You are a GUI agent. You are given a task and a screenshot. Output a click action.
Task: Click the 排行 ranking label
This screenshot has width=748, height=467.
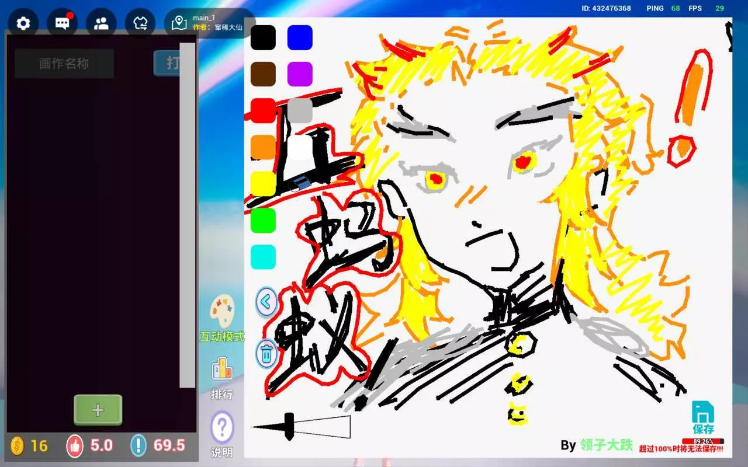coord(222,395)
